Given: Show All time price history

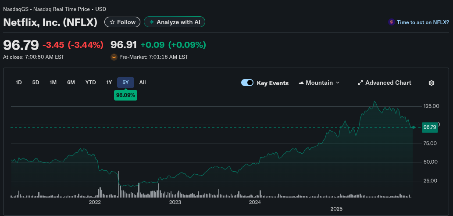Looking at the screenshot, I should pyautogui.click(x=143, y=83).
